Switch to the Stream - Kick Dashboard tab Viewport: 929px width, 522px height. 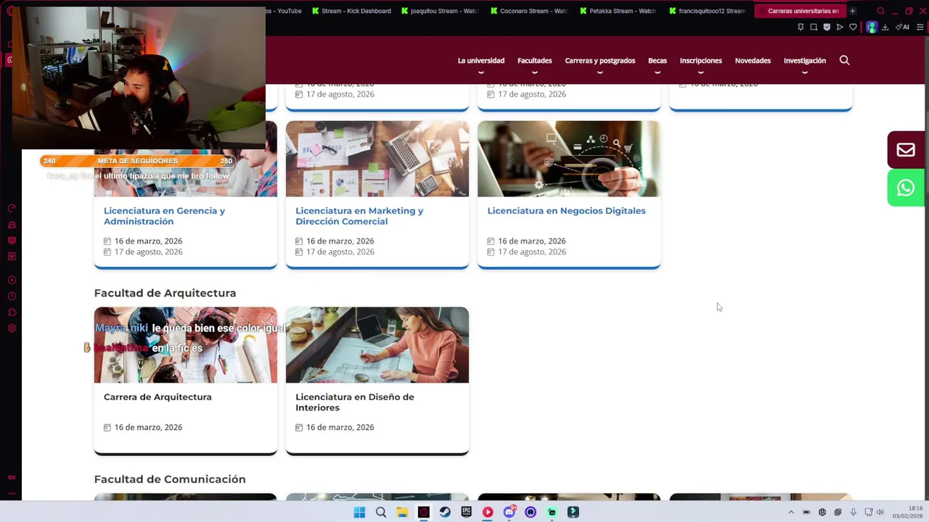coord(352,11)
